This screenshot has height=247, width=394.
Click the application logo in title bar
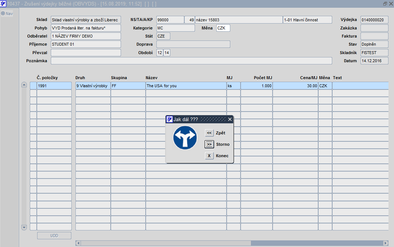click(x=3, y=4)
